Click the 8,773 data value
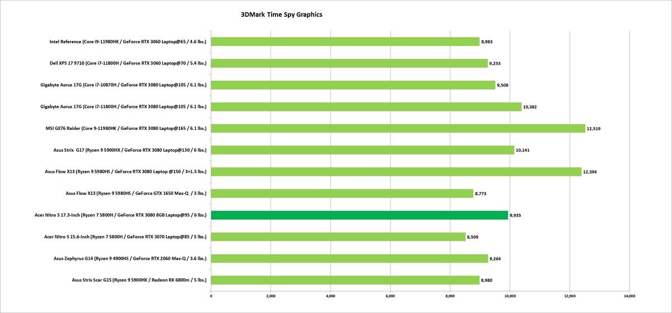 pos(481,194)
